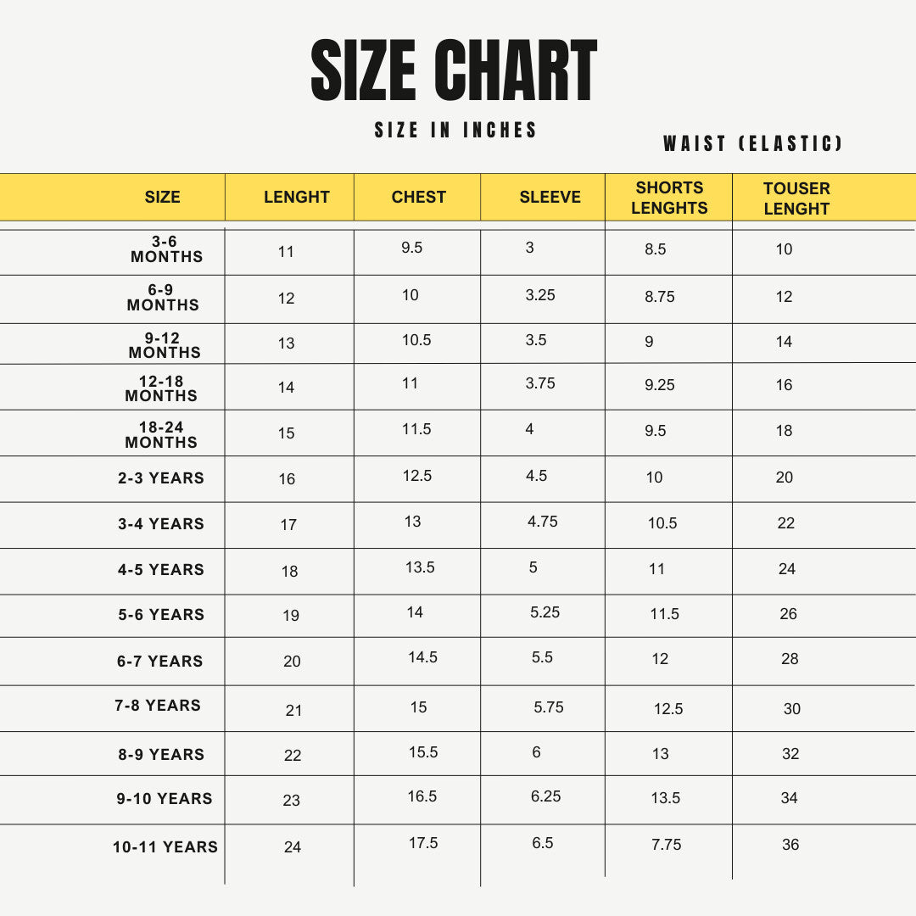The height and width of the screenshot is (916, 916).
Task: Select shorts length 7.75 for 10-11 years
Action: [667, 845]
